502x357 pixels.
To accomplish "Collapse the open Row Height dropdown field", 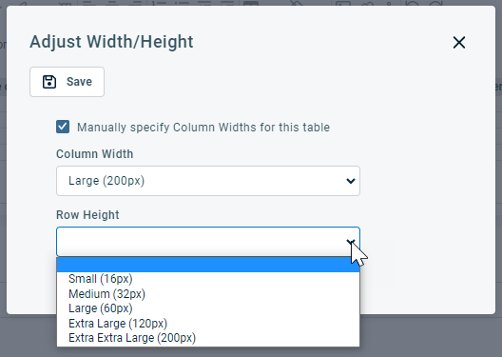I will (208, 242).
